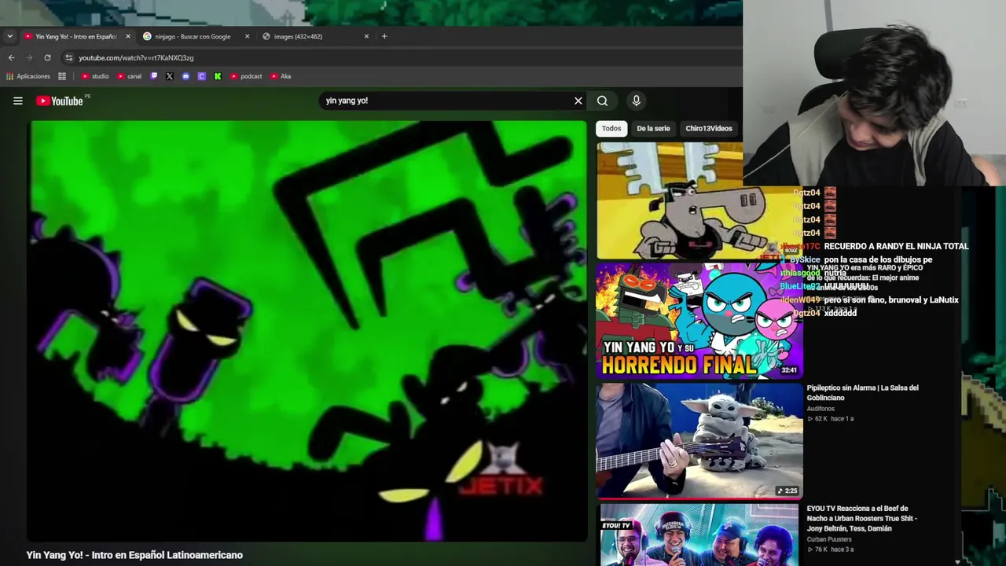Open the podcast bookmark
This screenshot has width=1006, height=566.
pos(246,76)
